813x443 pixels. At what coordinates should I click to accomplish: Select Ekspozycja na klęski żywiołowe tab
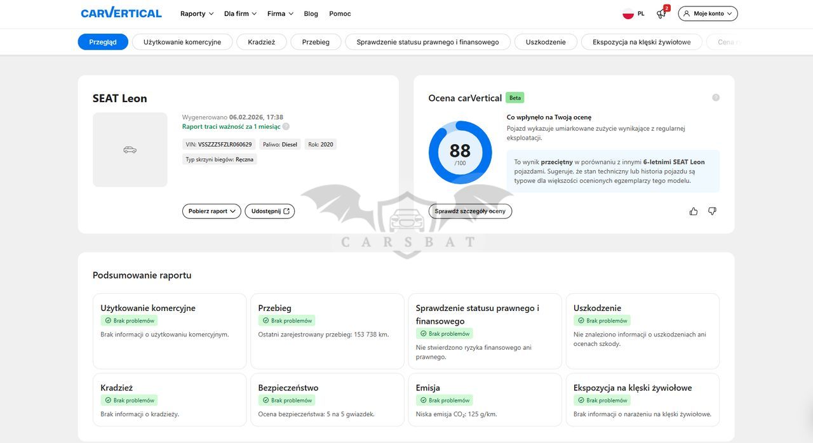point(642,42)
